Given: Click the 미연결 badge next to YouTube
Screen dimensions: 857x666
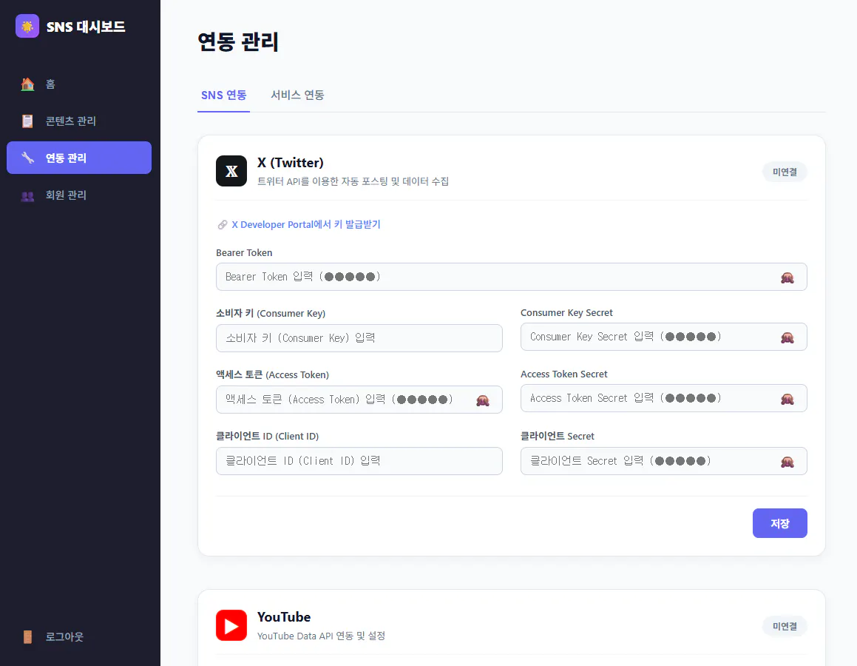Looking at the screenshot, I should click(785, 625).
